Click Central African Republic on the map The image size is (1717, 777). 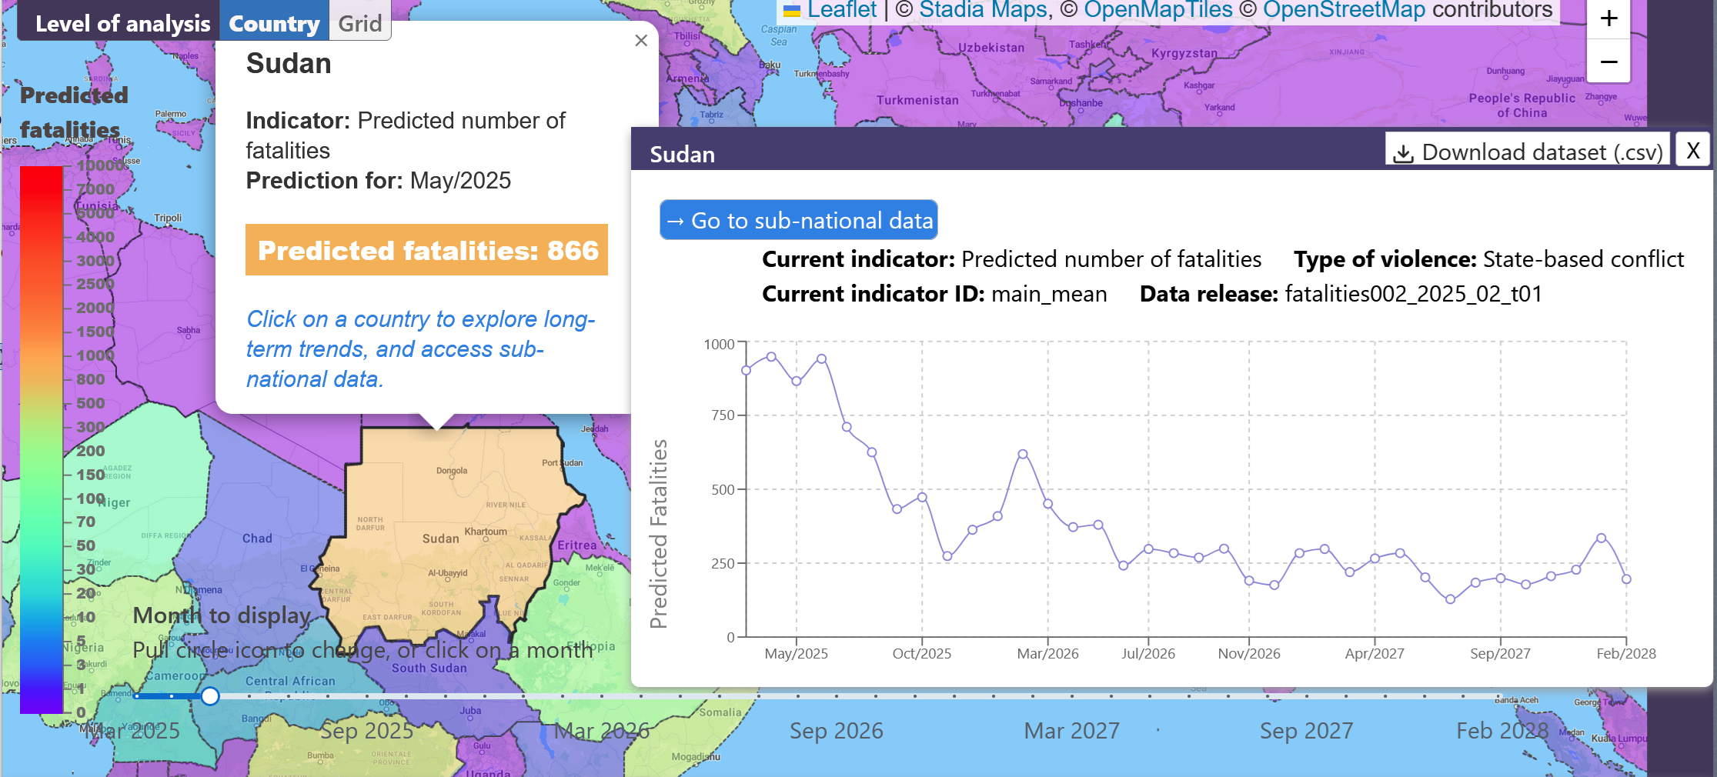(290, 681)
